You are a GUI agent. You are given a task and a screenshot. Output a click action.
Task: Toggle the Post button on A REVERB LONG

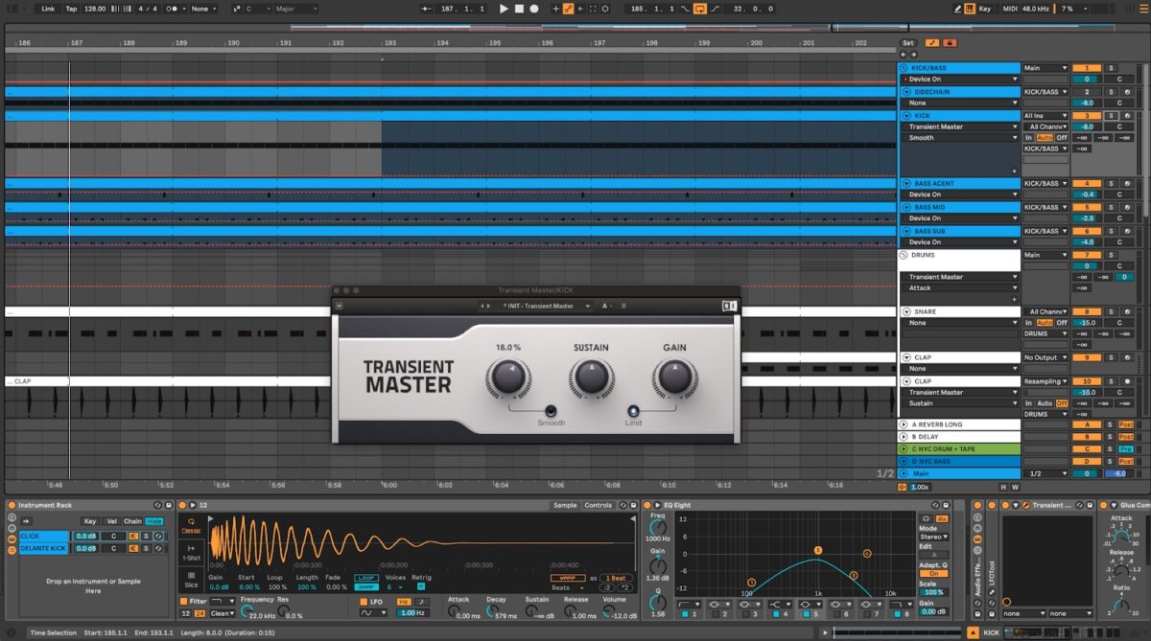click(1126, 424)
